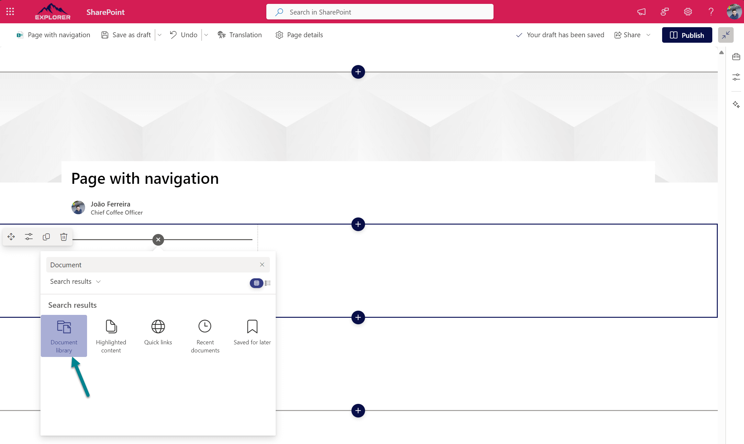
Task: Open Edit web part properties icon
Action: coord(28,237)
